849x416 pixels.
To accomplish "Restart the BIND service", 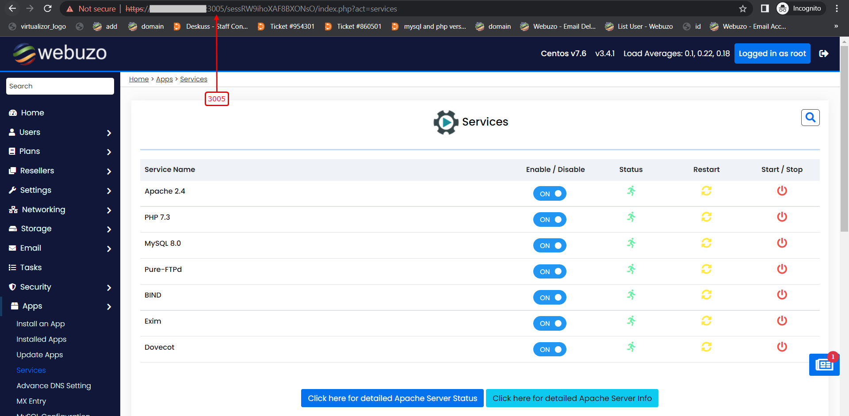I will click(706, 295).
